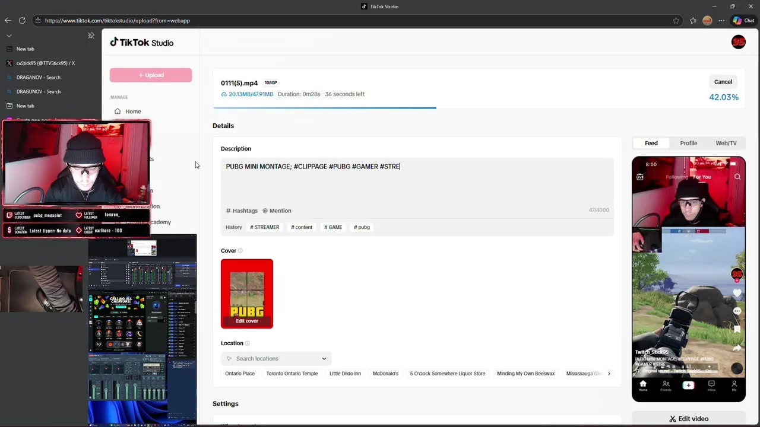The width and height of the screenshot is (760, 427).
Task: Show more locations with the right arrow
Action: click(609, 374)
